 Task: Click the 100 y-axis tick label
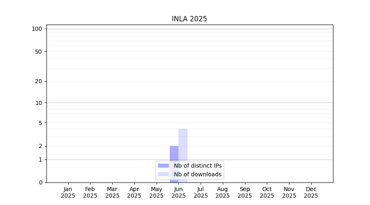37,29
